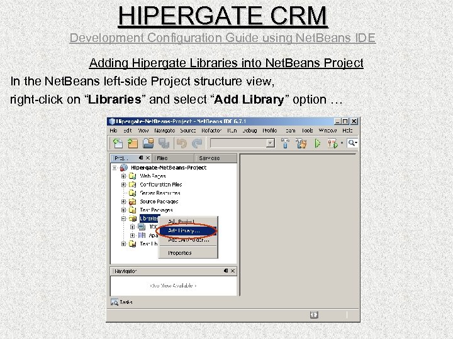Screen dimensions: 453x339
Task: Choose Add JAR/Folder from context menu
Action: point(187,240)
